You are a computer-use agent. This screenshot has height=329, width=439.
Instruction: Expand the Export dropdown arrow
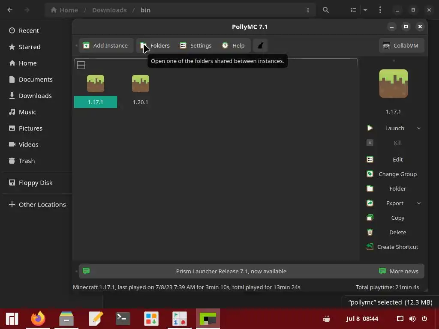(x=419, y=203)
